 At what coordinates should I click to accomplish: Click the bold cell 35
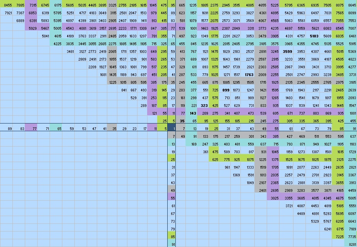tap(182, 120)
